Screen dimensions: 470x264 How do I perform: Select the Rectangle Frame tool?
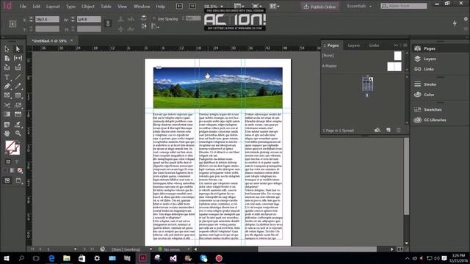(7, 95)
